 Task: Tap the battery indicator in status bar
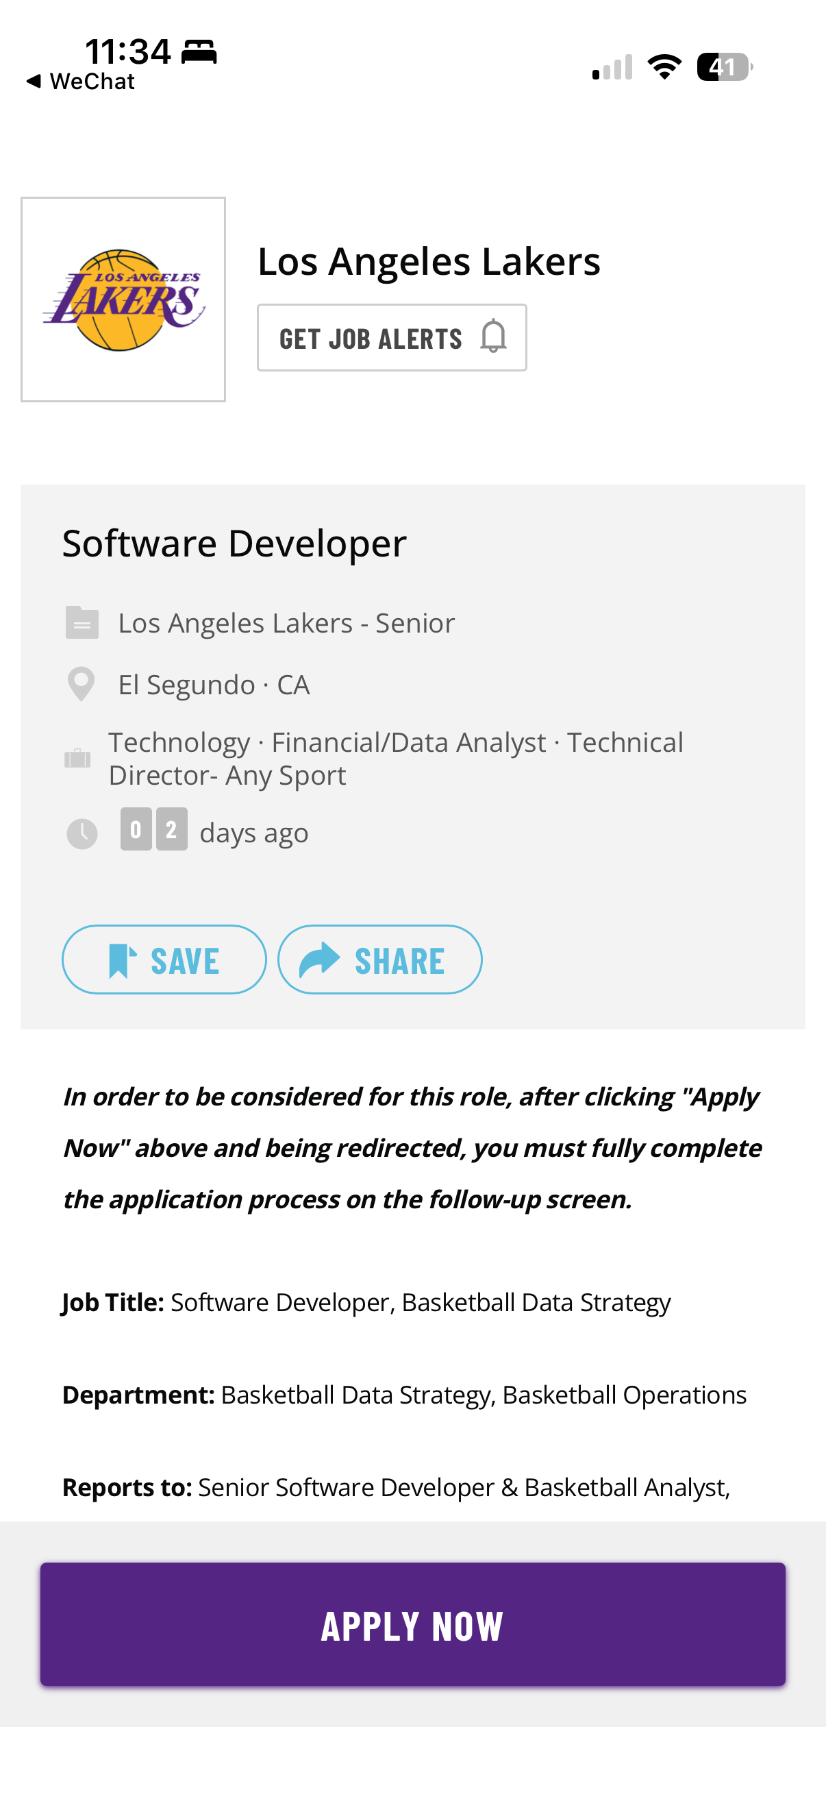tap(723, 67)
